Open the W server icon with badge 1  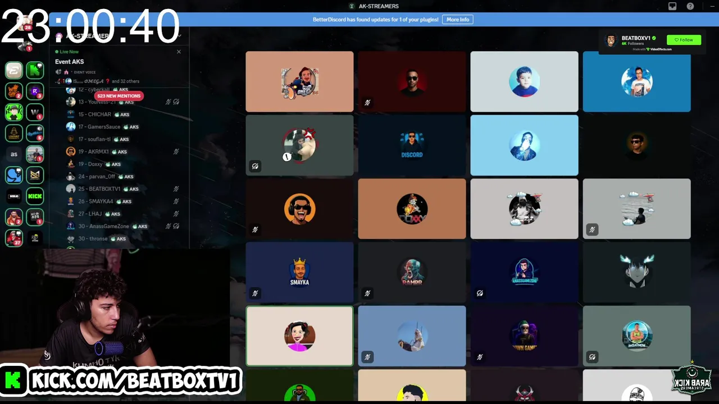[35, 112]
